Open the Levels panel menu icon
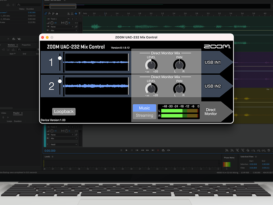273x205 pixels. tap(53, 157)
